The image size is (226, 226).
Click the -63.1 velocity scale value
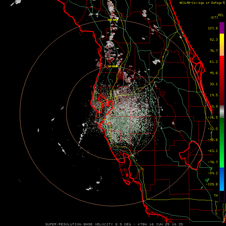click(213, 151)
